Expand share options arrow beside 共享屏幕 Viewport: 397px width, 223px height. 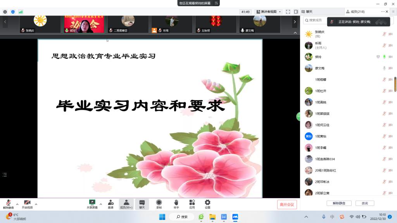101,204
